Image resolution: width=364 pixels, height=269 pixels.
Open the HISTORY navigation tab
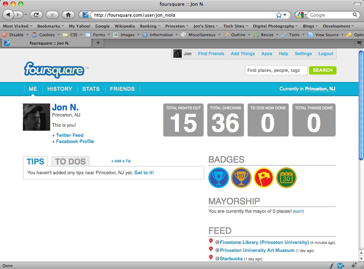click(60, 89)
